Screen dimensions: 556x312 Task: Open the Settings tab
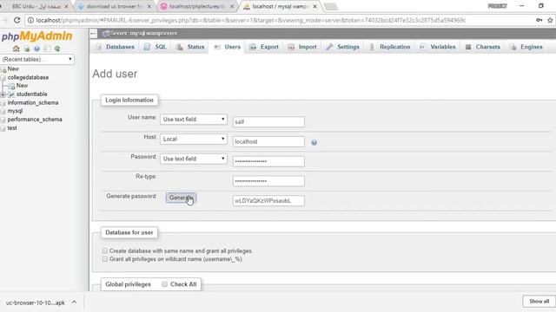343,47
